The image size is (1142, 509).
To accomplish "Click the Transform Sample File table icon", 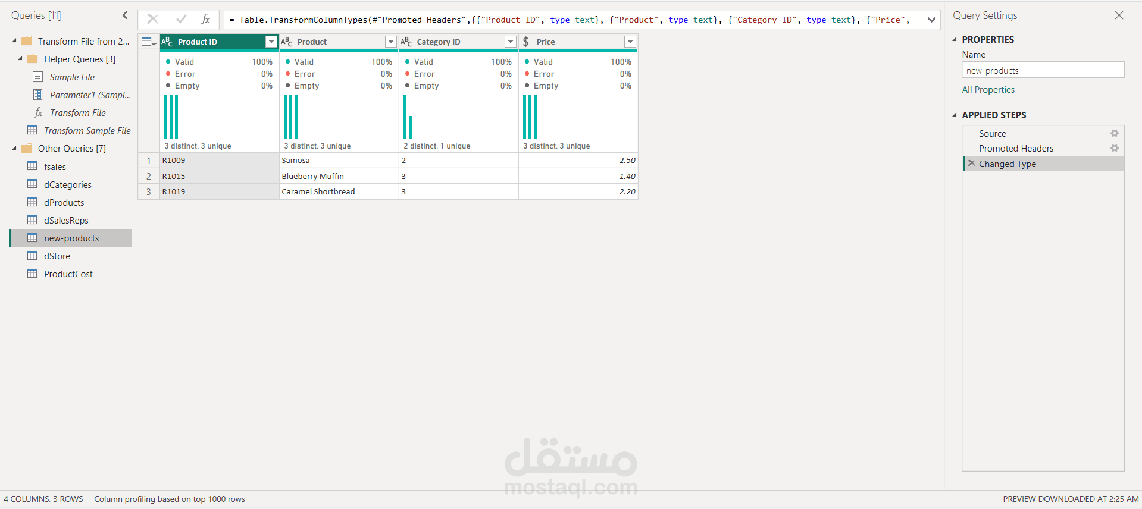I will click(32, 130).
